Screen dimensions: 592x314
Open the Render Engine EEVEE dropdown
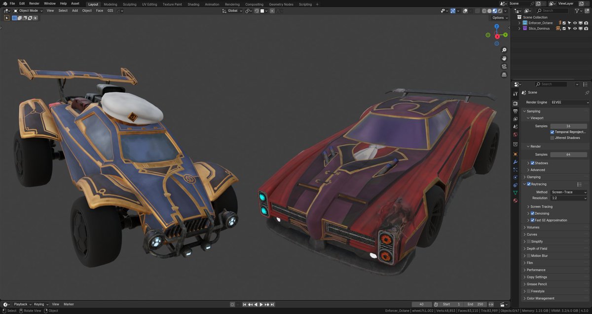(570, 102)
